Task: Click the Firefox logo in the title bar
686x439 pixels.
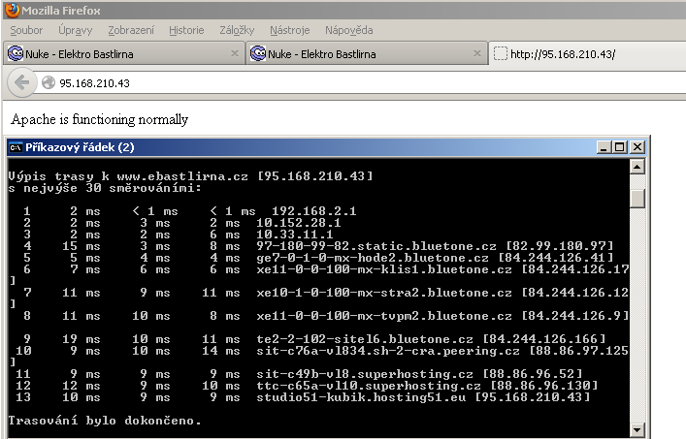Action: (11, 10)
